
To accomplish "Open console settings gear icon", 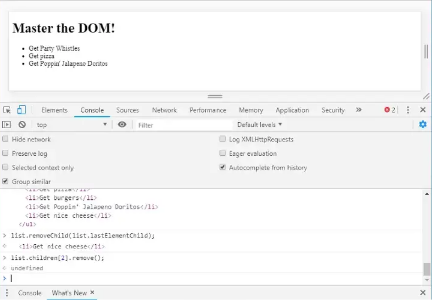I will point(423,125).
